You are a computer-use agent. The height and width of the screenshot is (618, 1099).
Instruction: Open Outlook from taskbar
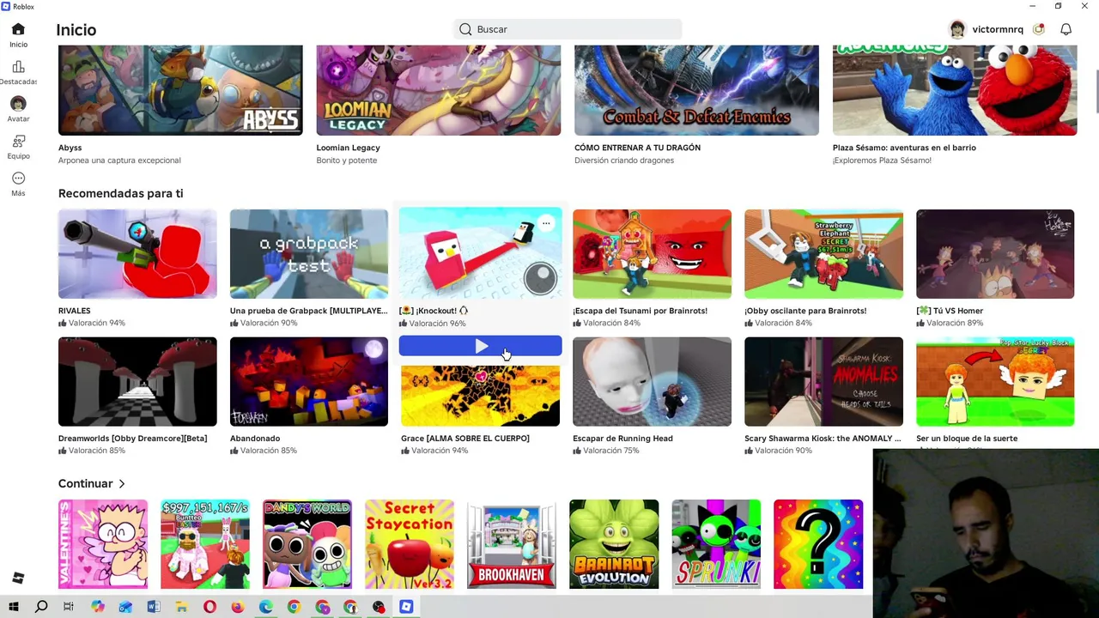tap(125, 607)
